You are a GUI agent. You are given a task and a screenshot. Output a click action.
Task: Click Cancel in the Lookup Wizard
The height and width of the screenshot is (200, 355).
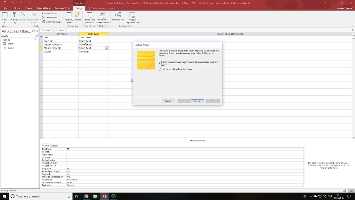[168, 101]
